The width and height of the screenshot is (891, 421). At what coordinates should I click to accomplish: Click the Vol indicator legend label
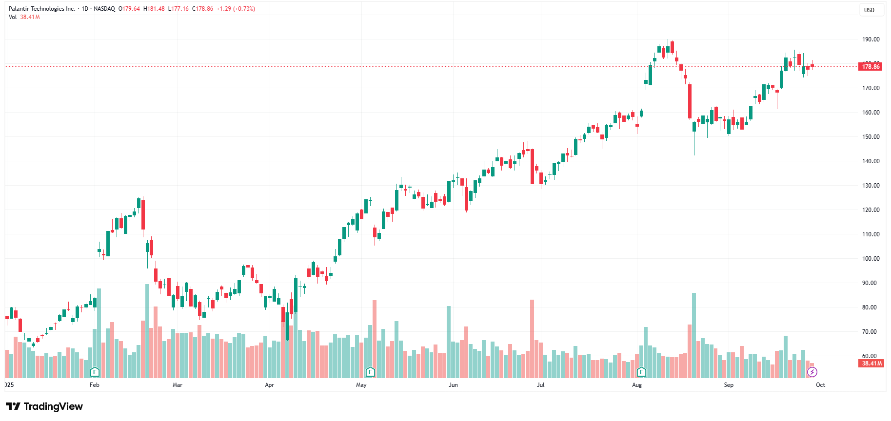(13, 17)
